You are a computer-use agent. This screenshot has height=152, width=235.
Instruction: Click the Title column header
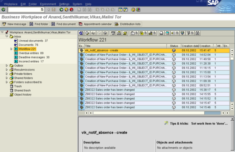pyautogui.click(x=125, y=46)
